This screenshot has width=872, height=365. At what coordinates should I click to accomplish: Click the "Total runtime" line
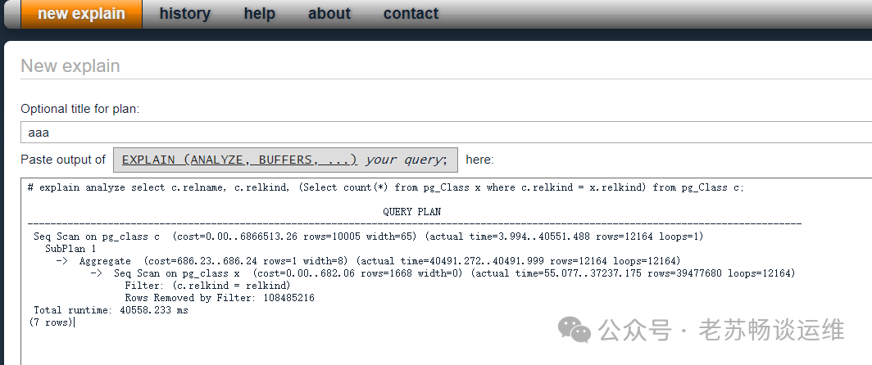tap(111, 310)
